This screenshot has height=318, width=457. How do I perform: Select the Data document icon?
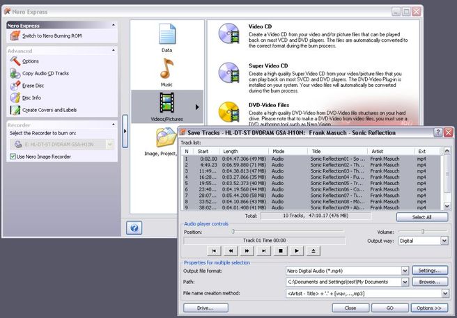pos(167,34)
